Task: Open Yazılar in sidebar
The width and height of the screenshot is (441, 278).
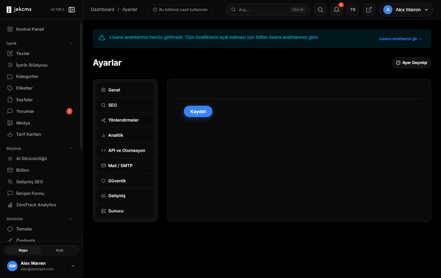Action: 40,53
